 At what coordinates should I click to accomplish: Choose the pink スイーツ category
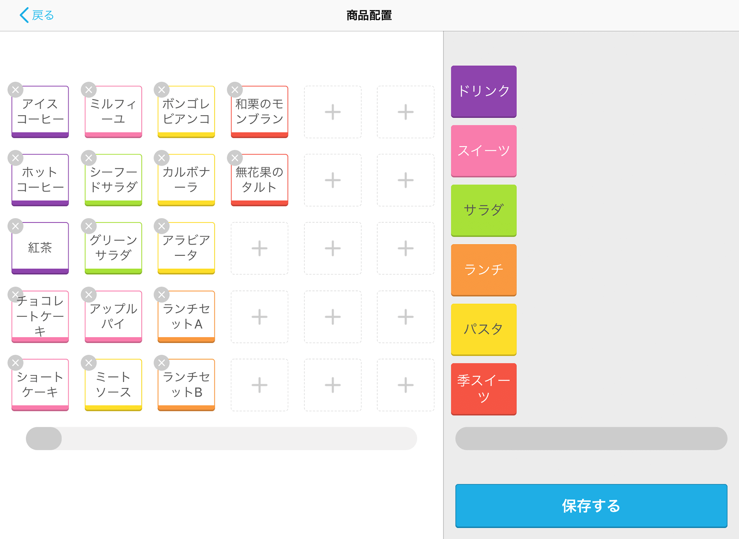[484, 151]
